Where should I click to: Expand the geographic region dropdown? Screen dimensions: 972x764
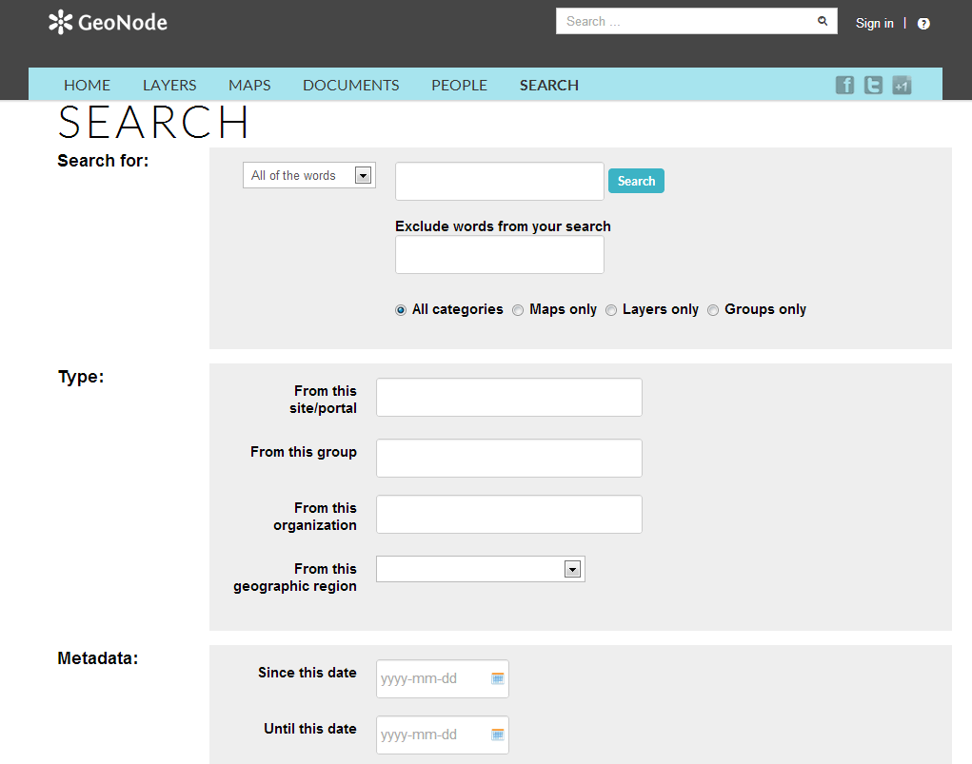point(481,569)
